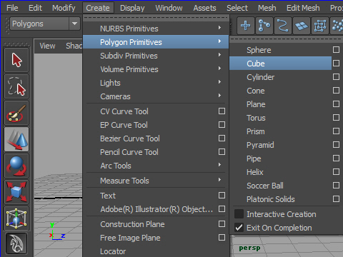Expand Cameras submenu
Image resolution: width=343 pixels, height=257 pixels.
tap(156, 96)
